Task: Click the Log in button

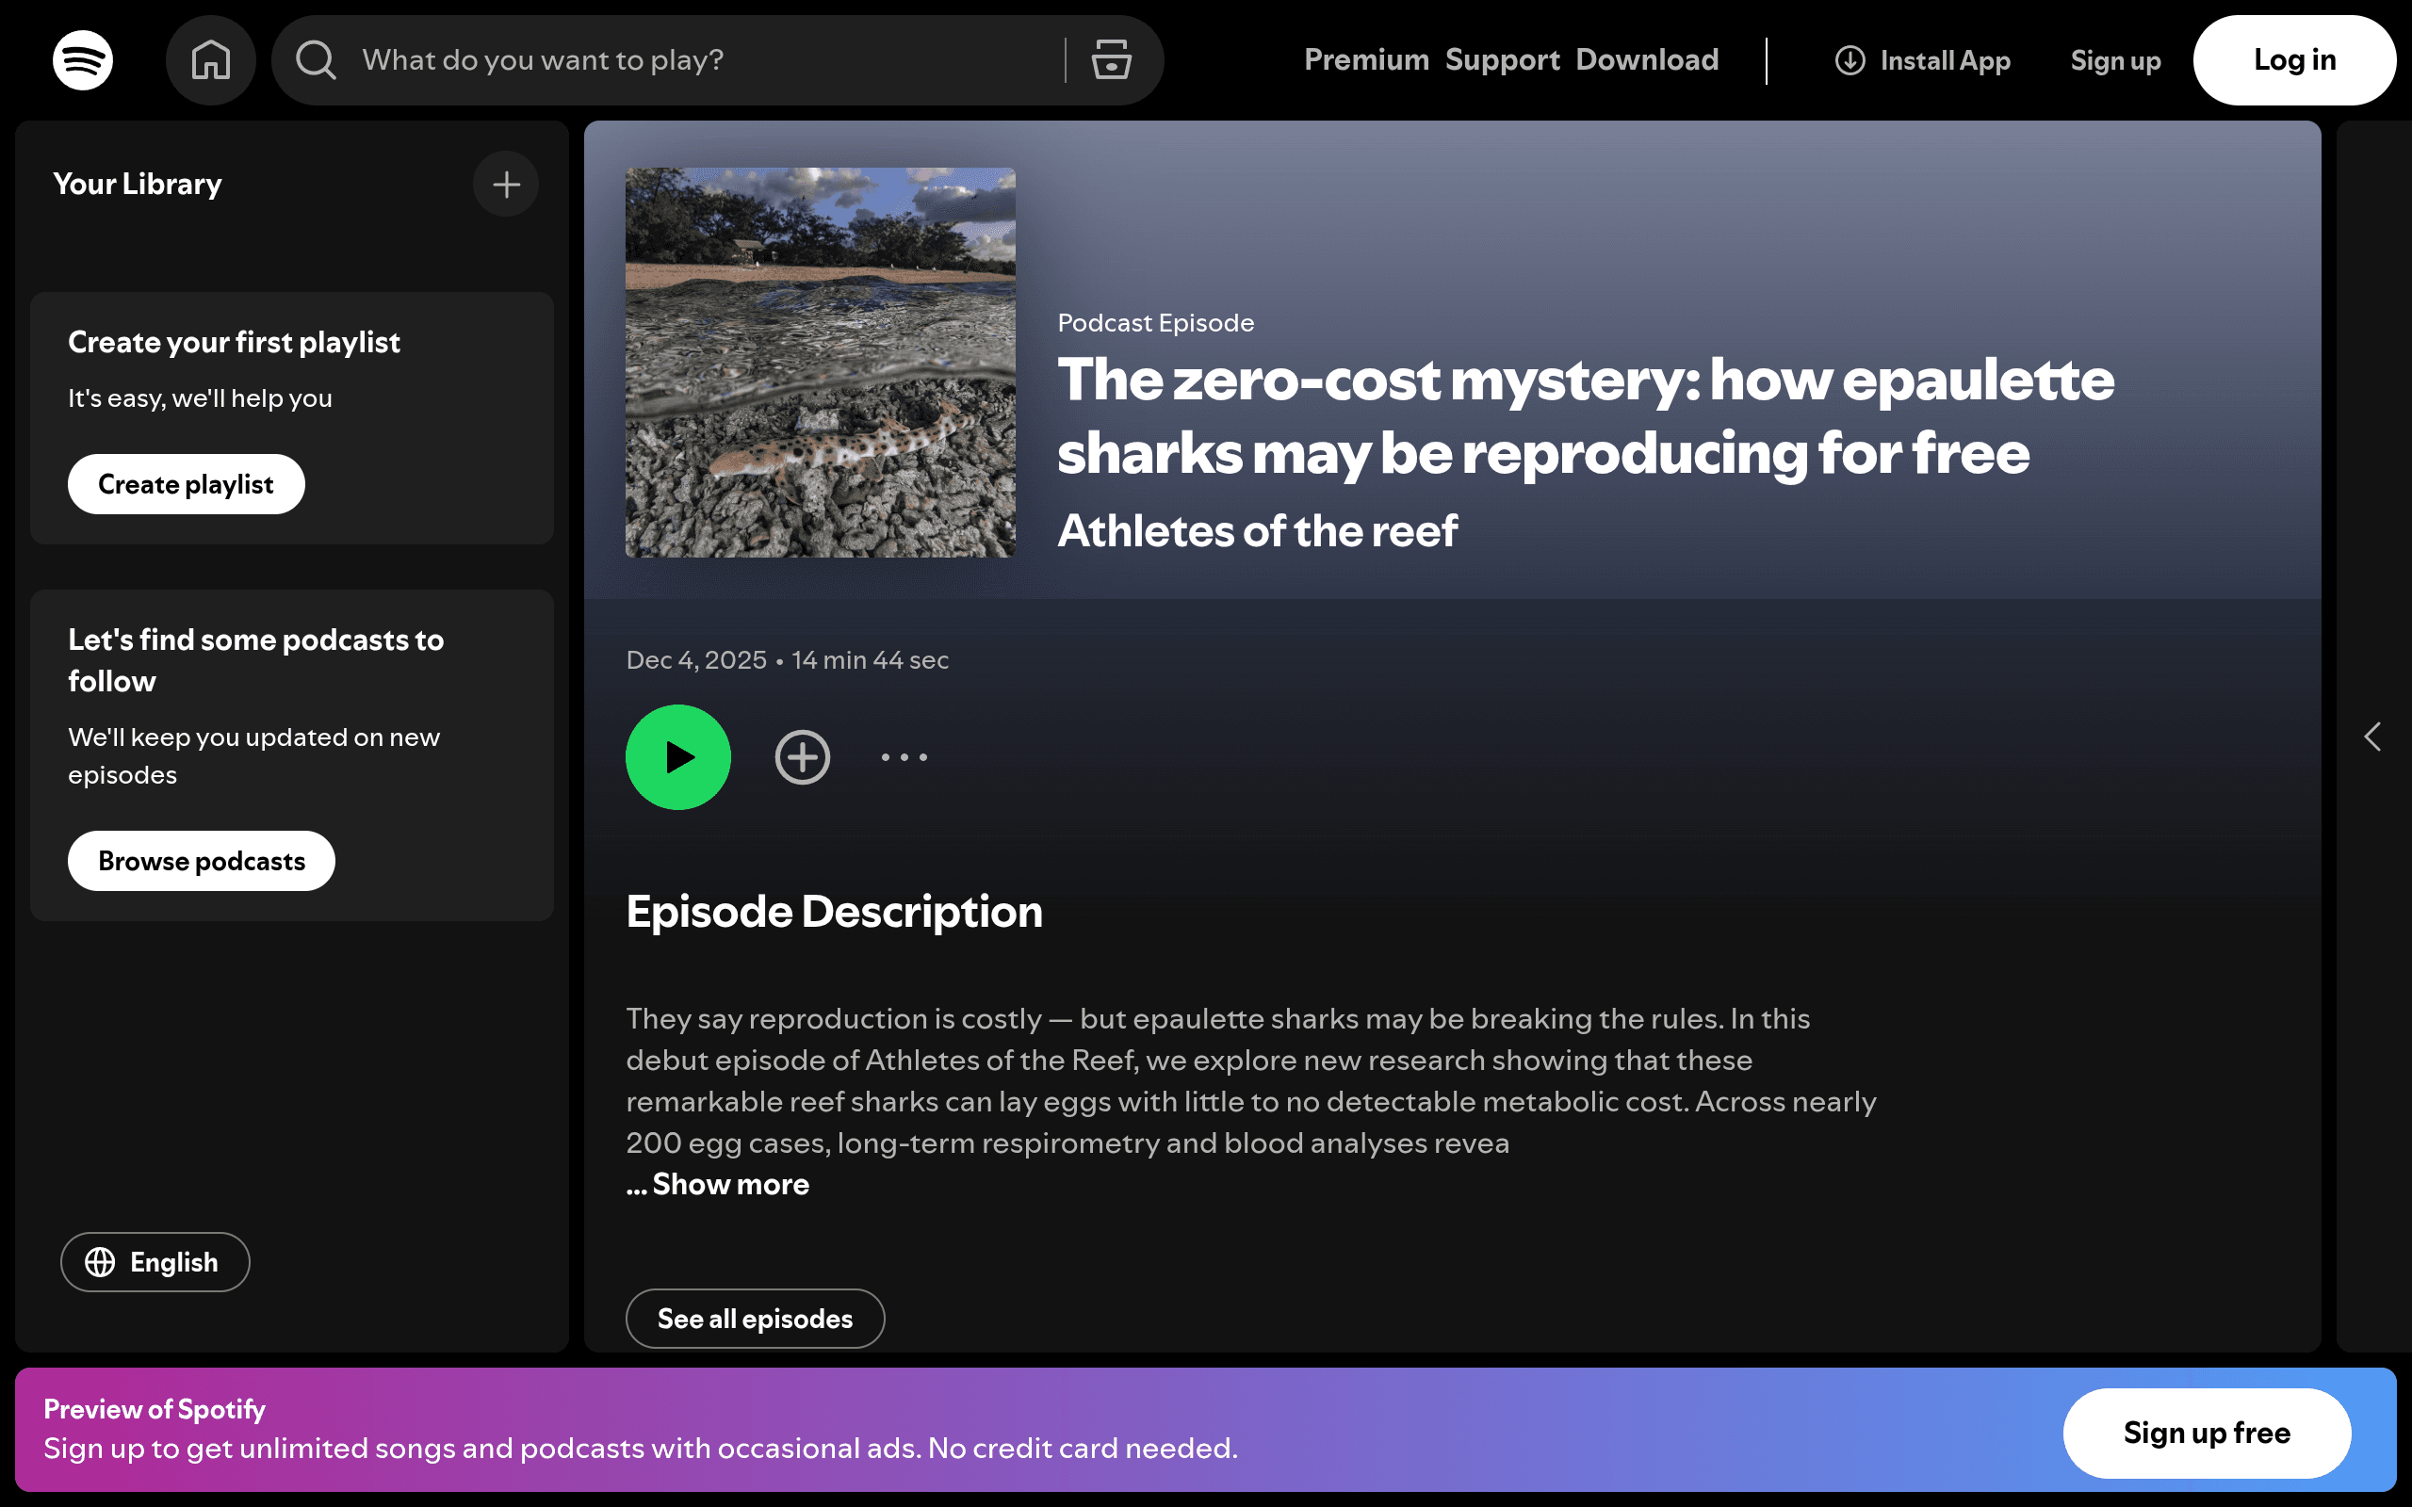Action: [x=2294, y=59]
